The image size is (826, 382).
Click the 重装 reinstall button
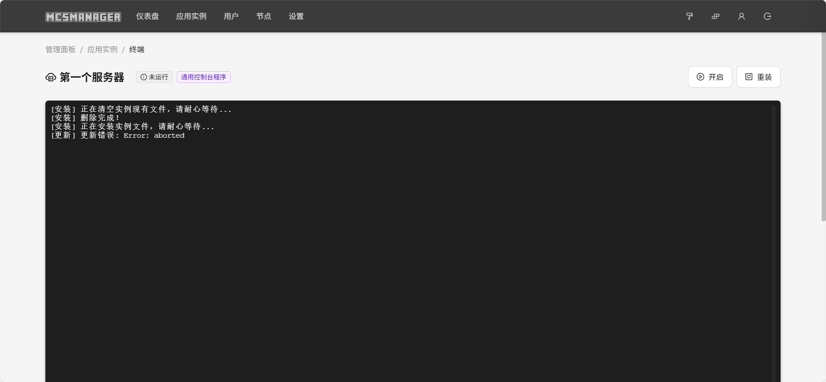click(758, 77)
